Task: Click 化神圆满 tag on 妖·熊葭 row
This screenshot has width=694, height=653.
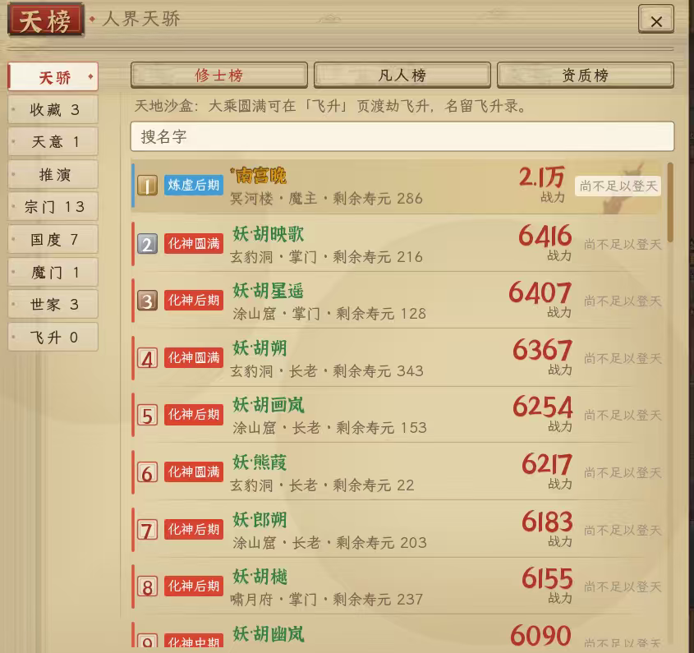Action: tap(194, 472)
